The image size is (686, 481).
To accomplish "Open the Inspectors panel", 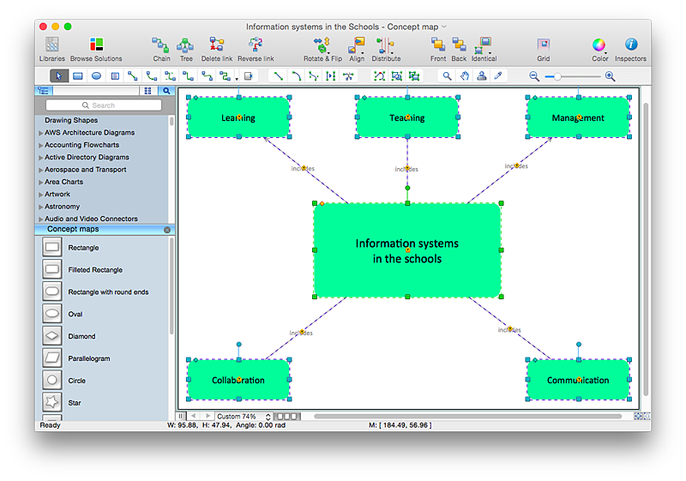I will (x=630, y=50).
